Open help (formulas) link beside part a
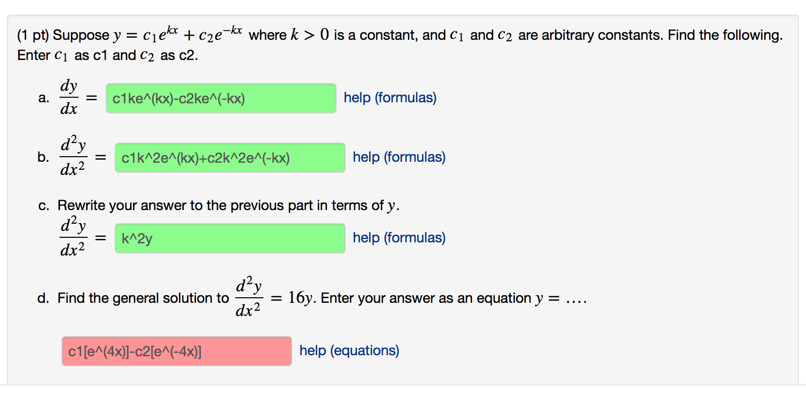806x393 pixels. point(390,98)
